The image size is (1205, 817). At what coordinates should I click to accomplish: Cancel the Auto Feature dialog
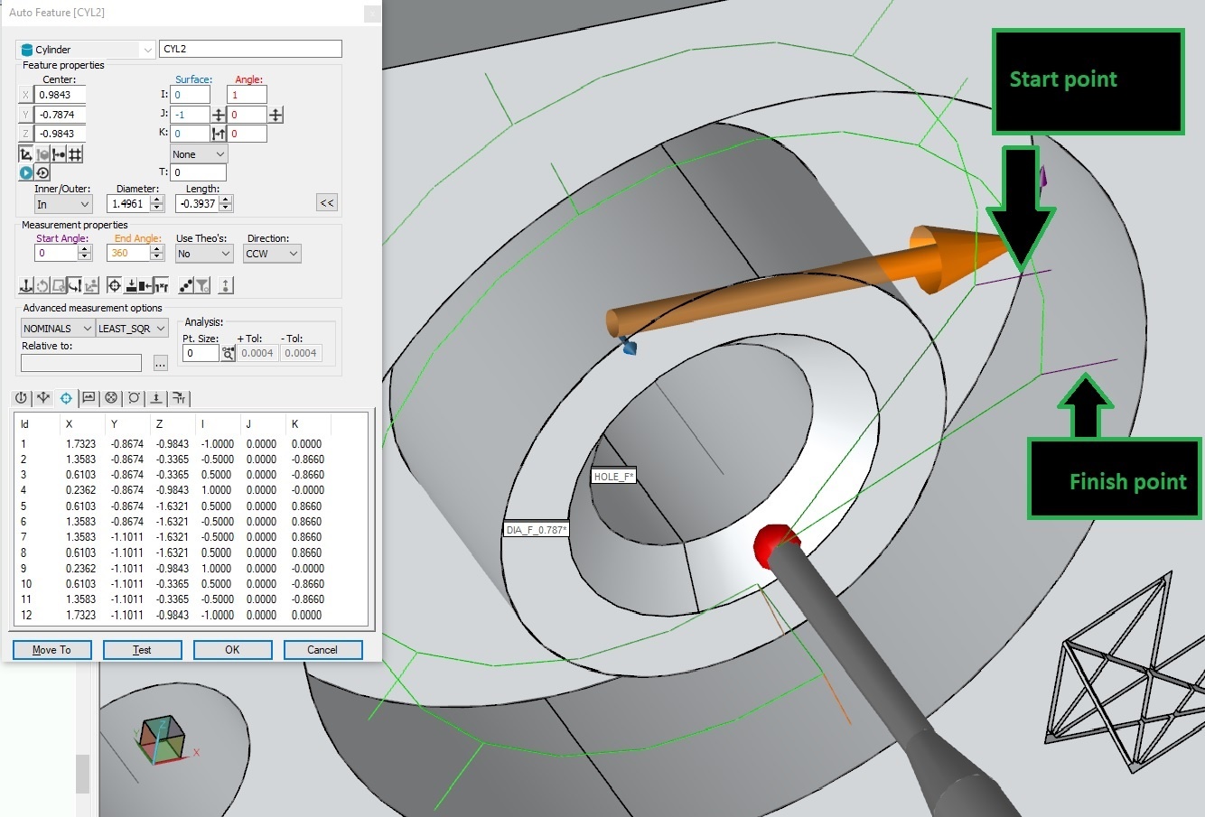coord(322,650)
